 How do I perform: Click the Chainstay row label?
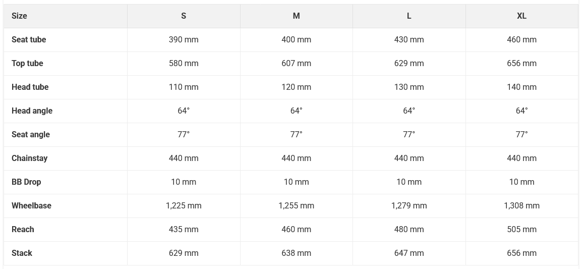click(x=29, y=158)
